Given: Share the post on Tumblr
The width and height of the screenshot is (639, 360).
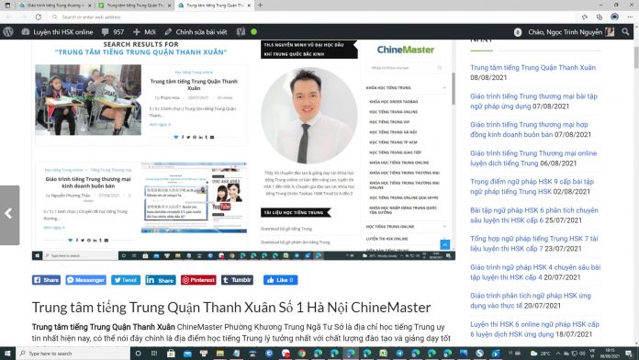Looking at the screenshot, I should pyautogui.click(x=237, y=280).
